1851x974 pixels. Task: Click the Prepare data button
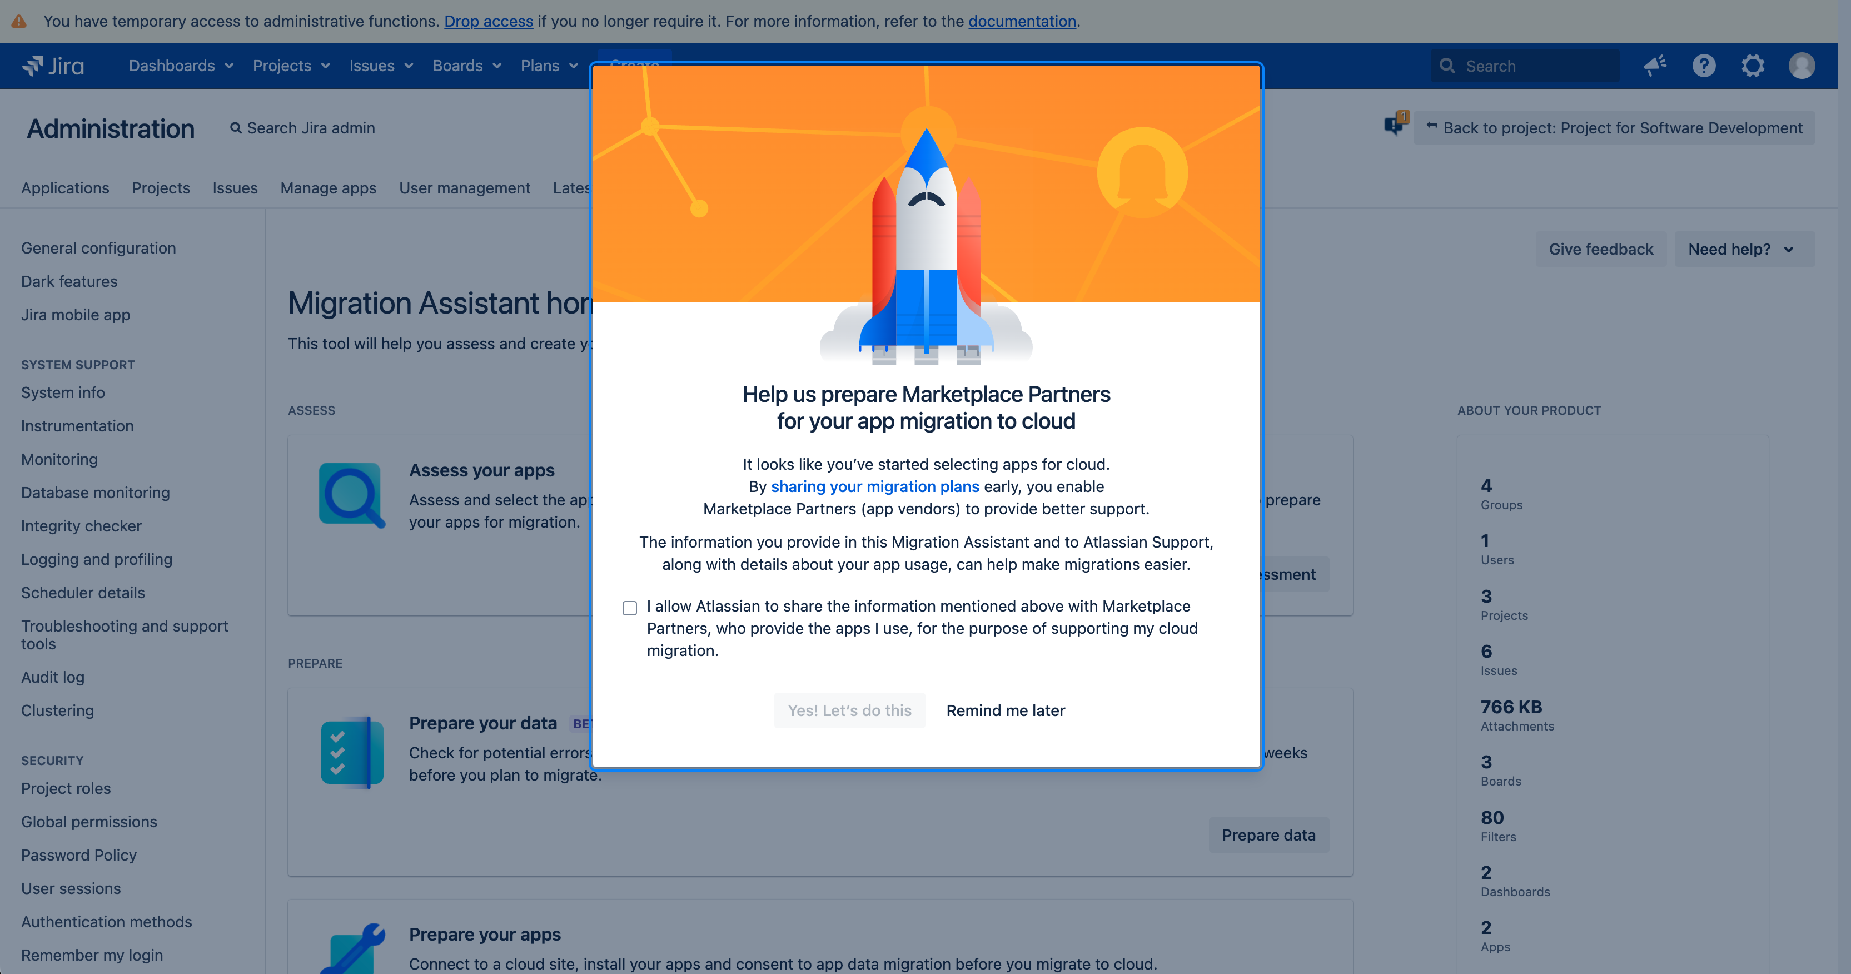(x=1268, y=834)
